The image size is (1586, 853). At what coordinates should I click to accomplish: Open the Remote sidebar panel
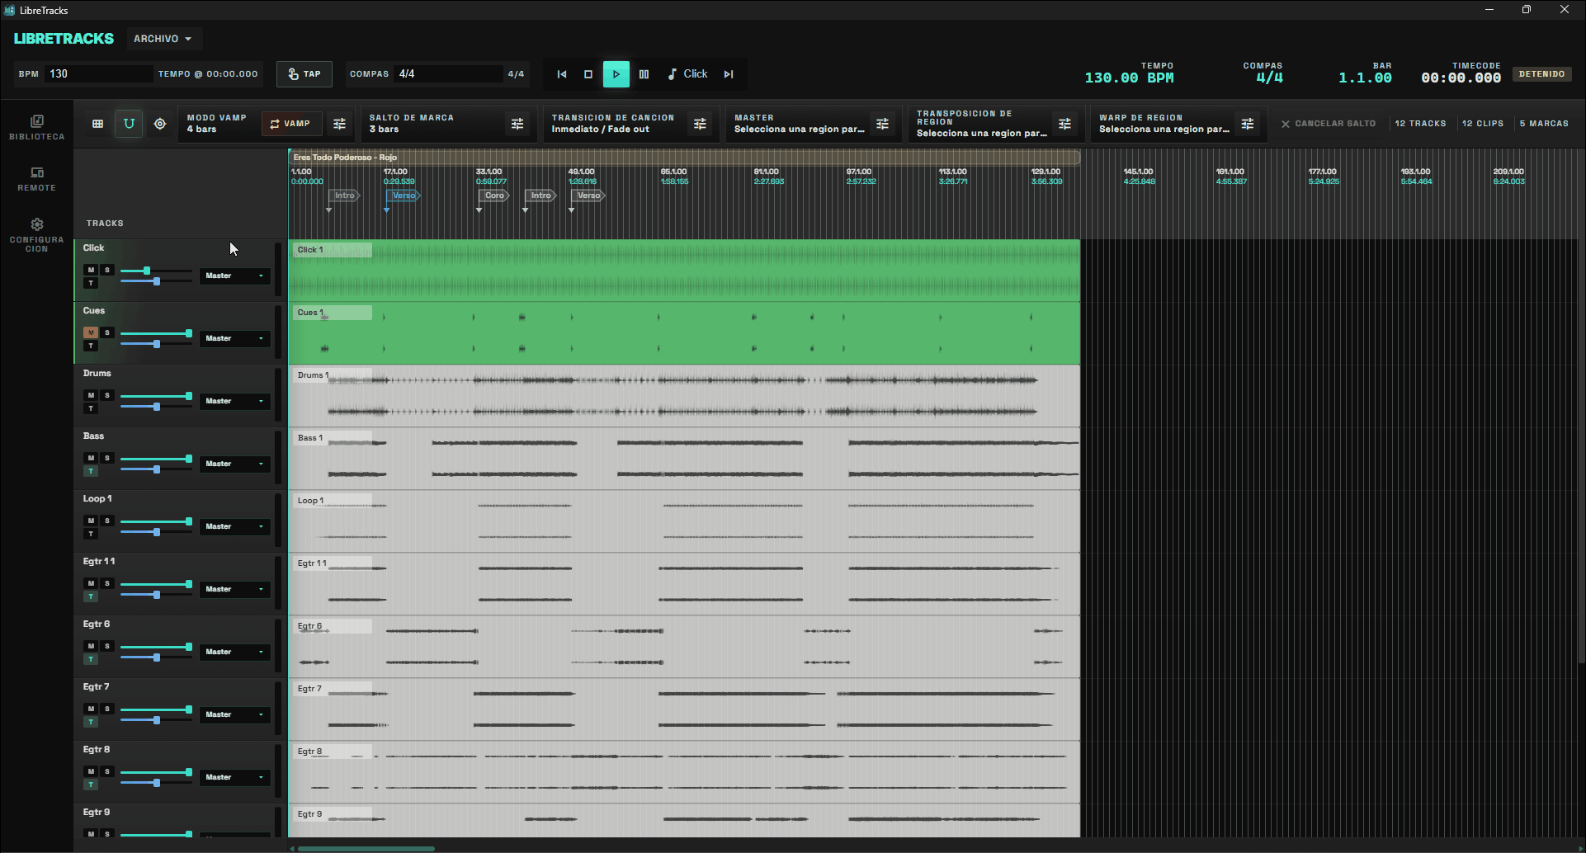36,179
